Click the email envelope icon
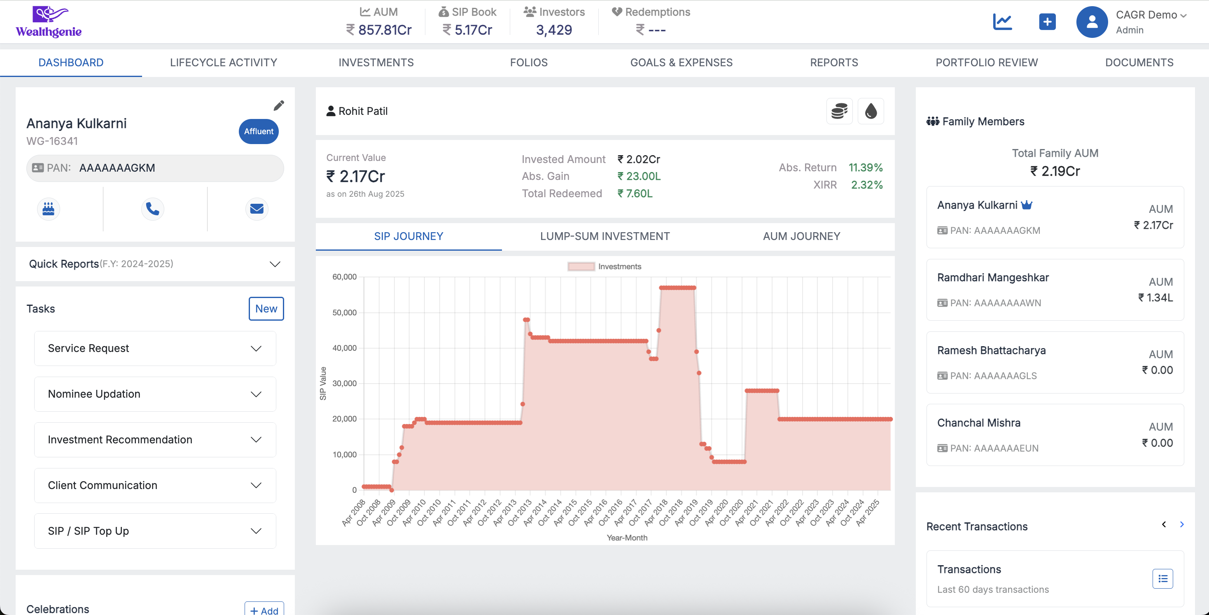The height and width of the screenshot is (615, 1209). point(257,209)
